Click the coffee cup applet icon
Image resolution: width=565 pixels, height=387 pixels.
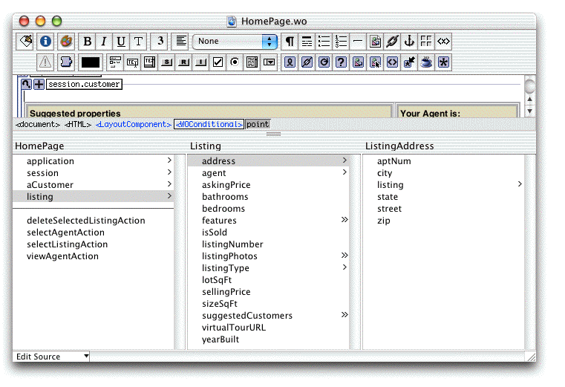point(426,62)
